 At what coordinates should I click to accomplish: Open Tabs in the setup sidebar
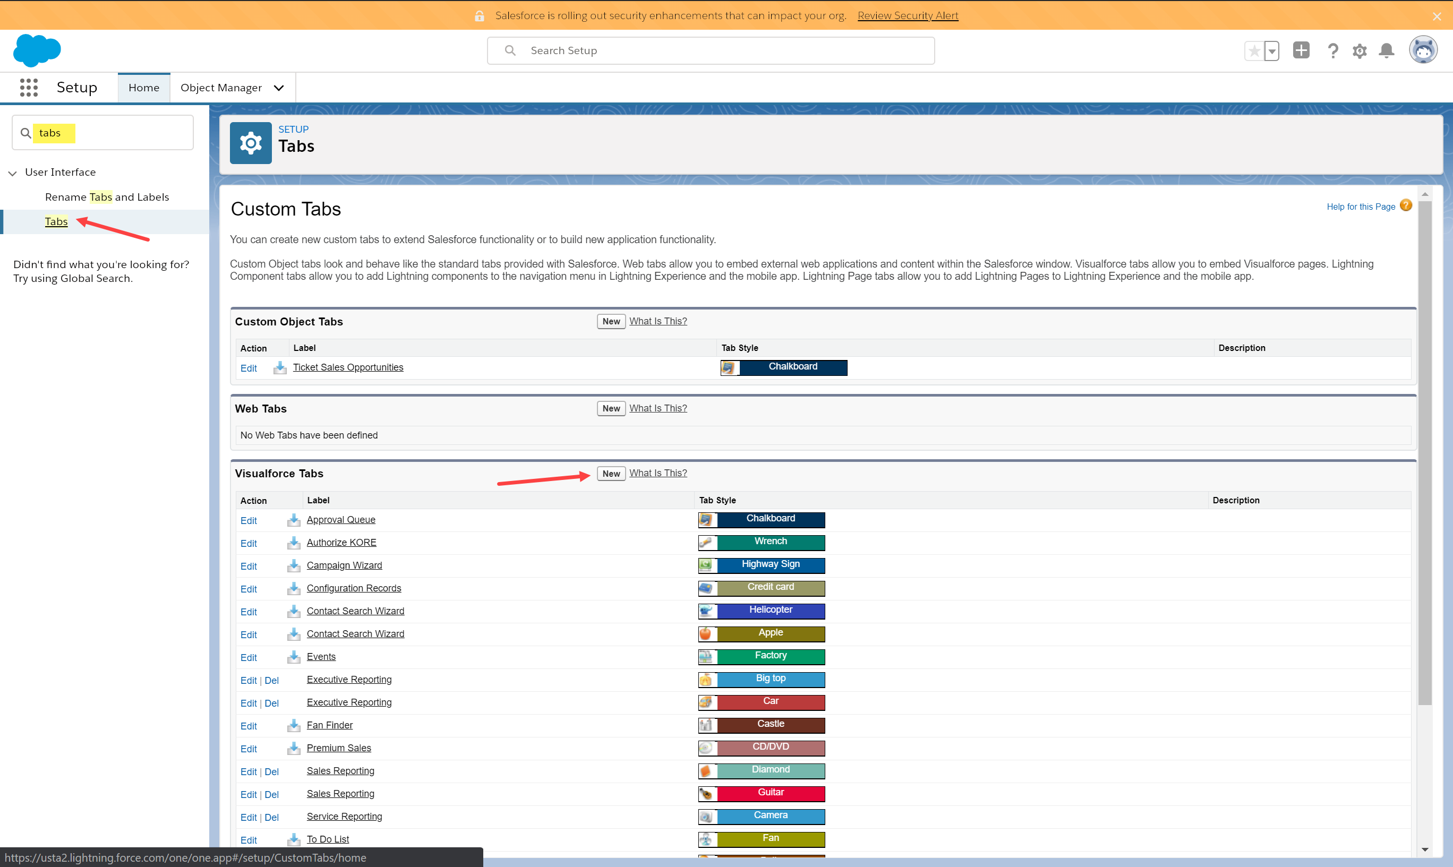[x=56, y=221]
